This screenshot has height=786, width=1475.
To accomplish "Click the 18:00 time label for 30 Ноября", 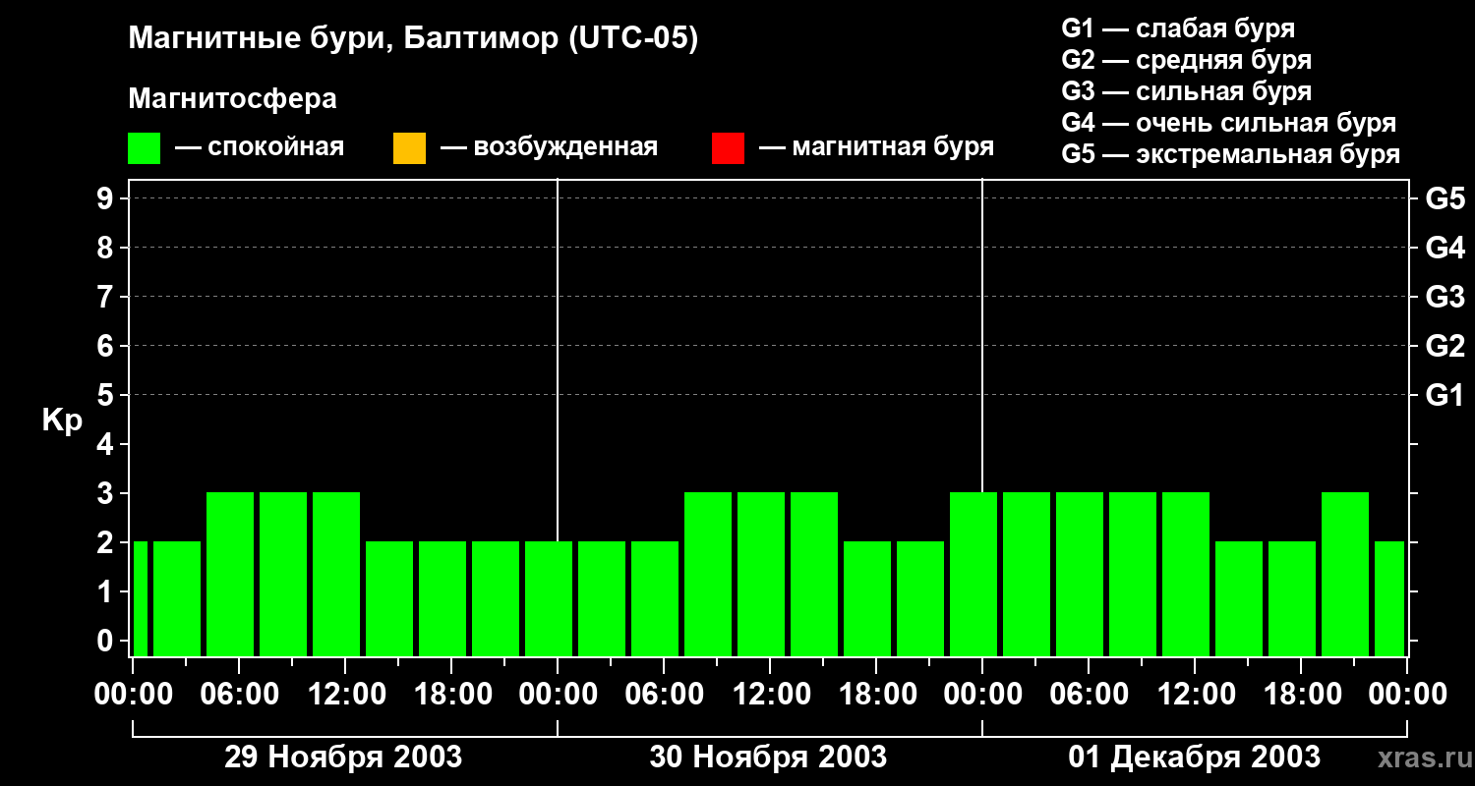I will (x=876, y=695).
